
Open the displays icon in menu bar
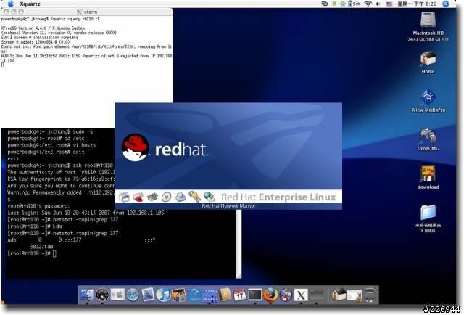point(325,4)
